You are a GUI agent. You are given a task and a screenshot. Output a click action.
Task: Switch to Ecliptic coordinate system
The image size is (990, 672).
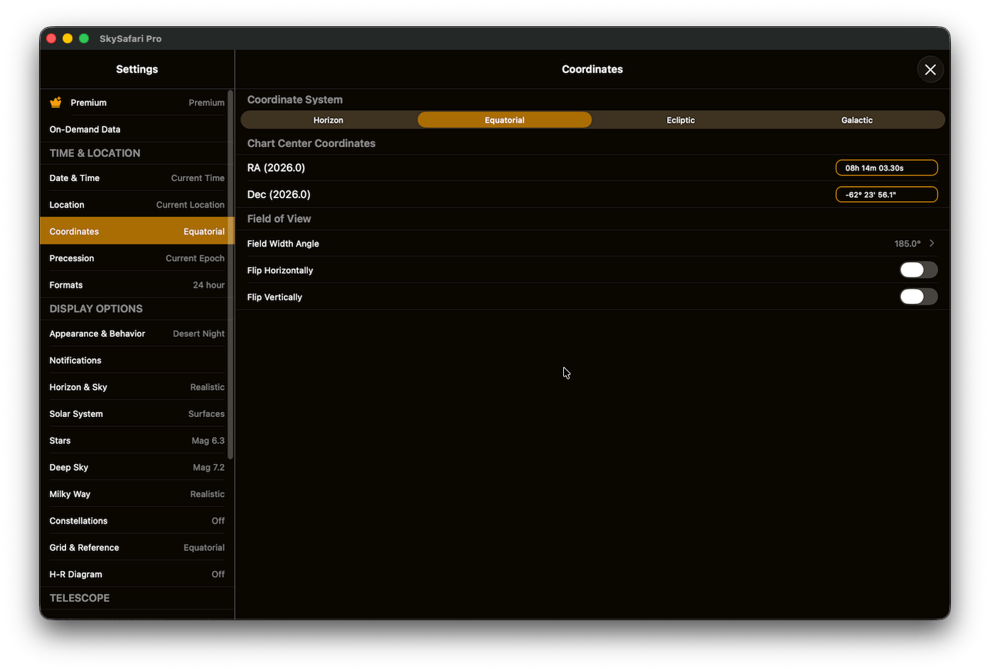pos(681,120)
